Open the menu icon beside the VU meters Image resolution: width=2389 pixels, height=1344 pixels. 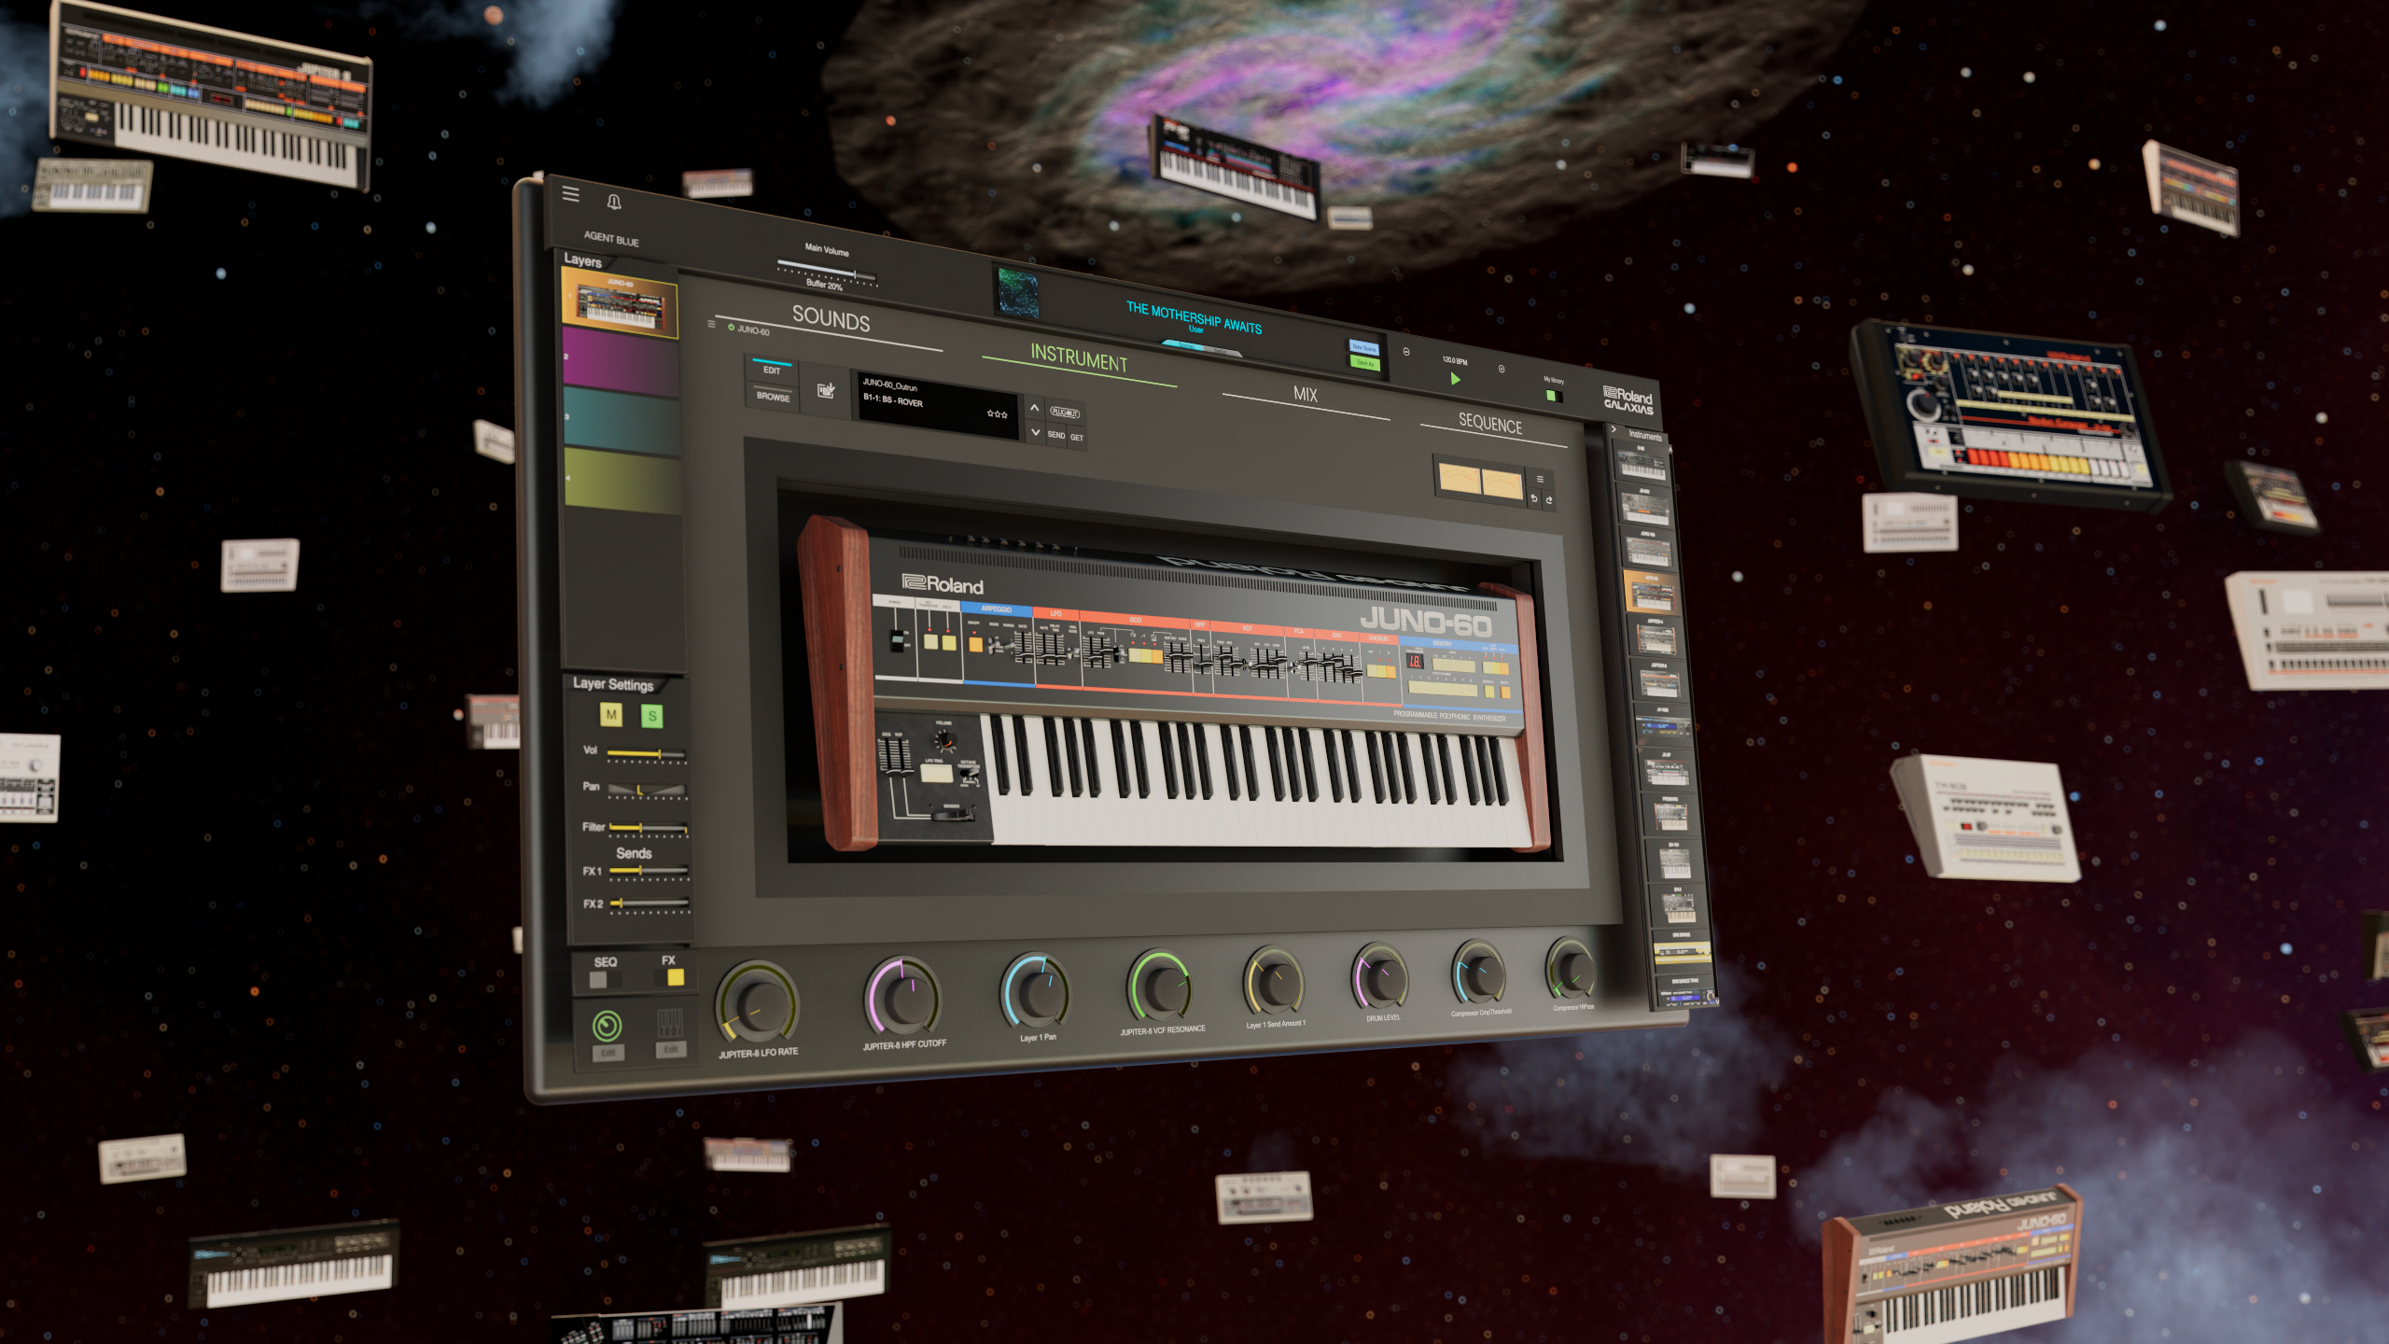(x=1540, y=479)
